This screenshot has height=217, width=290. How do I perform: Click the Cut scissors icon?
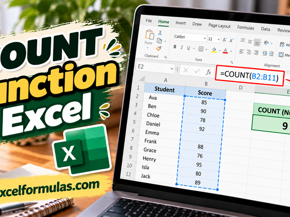160,33
